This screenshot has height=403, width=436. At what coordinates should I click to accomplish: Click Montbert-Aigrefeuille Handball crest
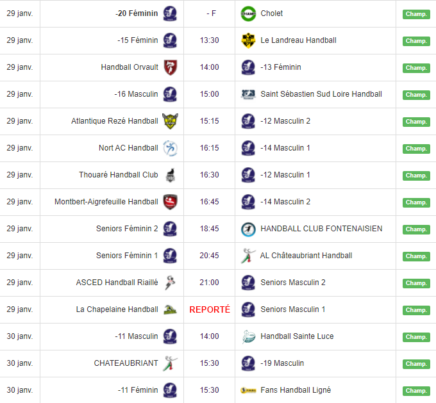click(170, 202)
